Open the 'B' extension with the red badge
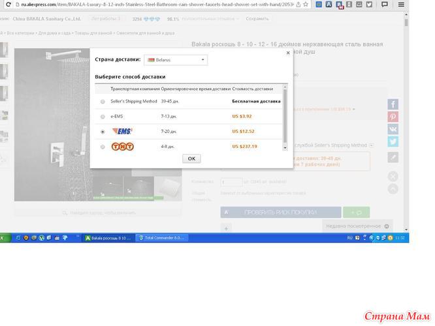This screenshot has height=326, width=435. (339, 5)
